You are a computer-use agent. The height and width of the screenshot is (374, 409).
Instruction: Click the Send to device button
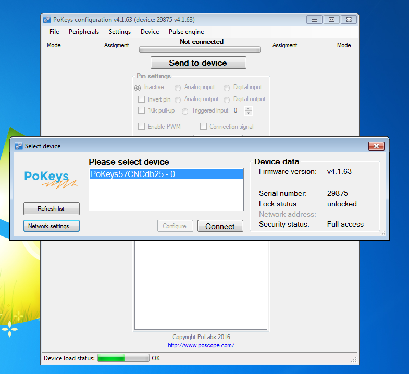tap(198, 63)
